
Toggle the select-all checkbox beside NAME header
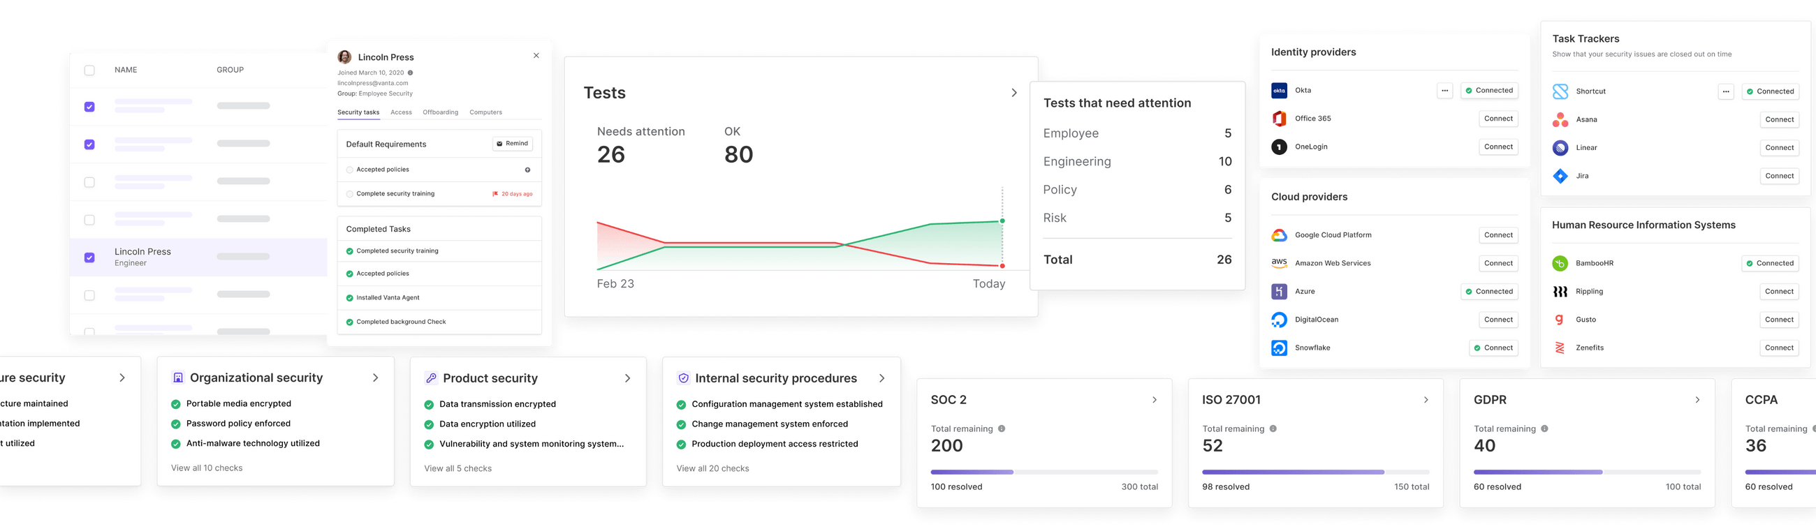tap(89, 70)
